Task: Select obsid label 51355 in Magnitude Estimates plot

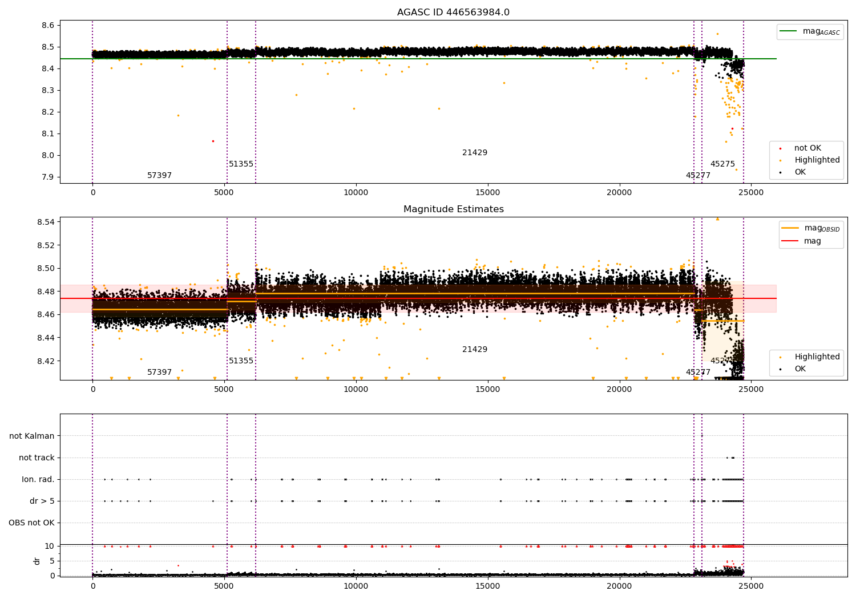Action: click(241, 361)
